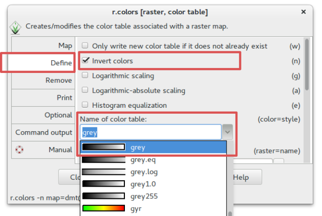Click the GRASS logo icon
The height and width of the screenshot is (216, 322).
pyautogui.click(x=15, y=27)
